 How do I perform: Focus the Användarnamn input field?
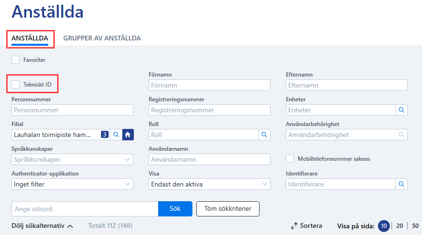[210, 159]
